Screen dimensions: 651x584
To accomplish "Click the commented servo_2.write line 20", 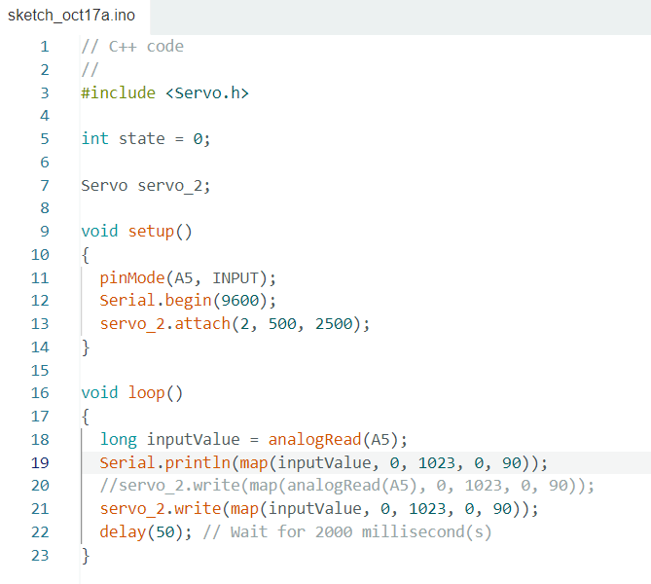I will 347,486.
